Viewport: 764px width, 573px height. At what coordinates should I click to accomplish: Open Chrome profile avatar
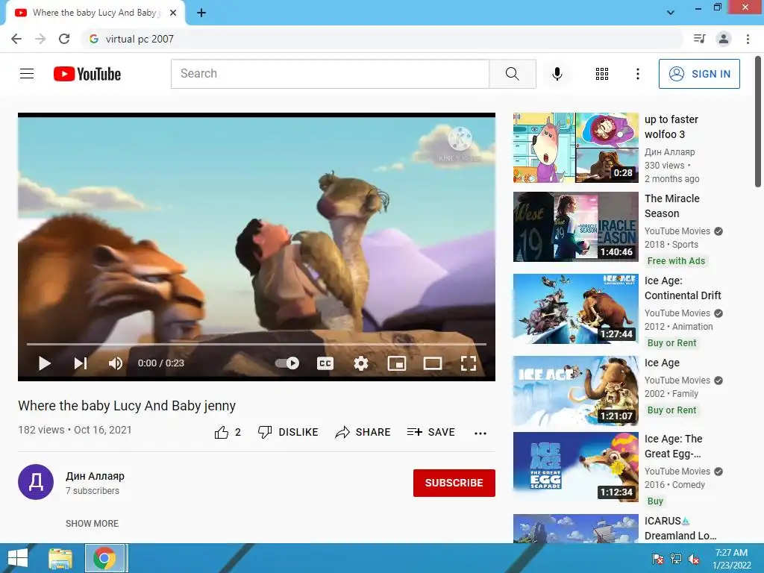point(724,39)
